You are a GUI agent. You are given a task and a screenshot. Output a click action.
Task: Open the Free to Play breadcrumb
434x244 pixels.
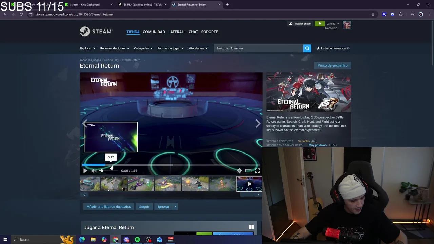click(x=111, y=60)
